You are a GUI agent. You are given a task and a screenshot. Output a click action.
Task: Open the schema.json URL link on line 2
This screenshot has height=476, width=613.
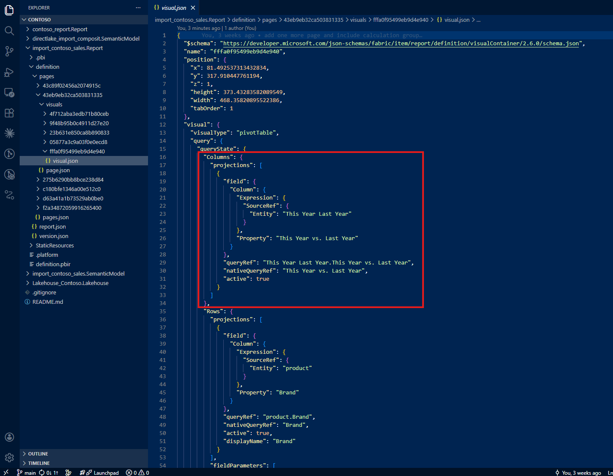pos(401,43)
